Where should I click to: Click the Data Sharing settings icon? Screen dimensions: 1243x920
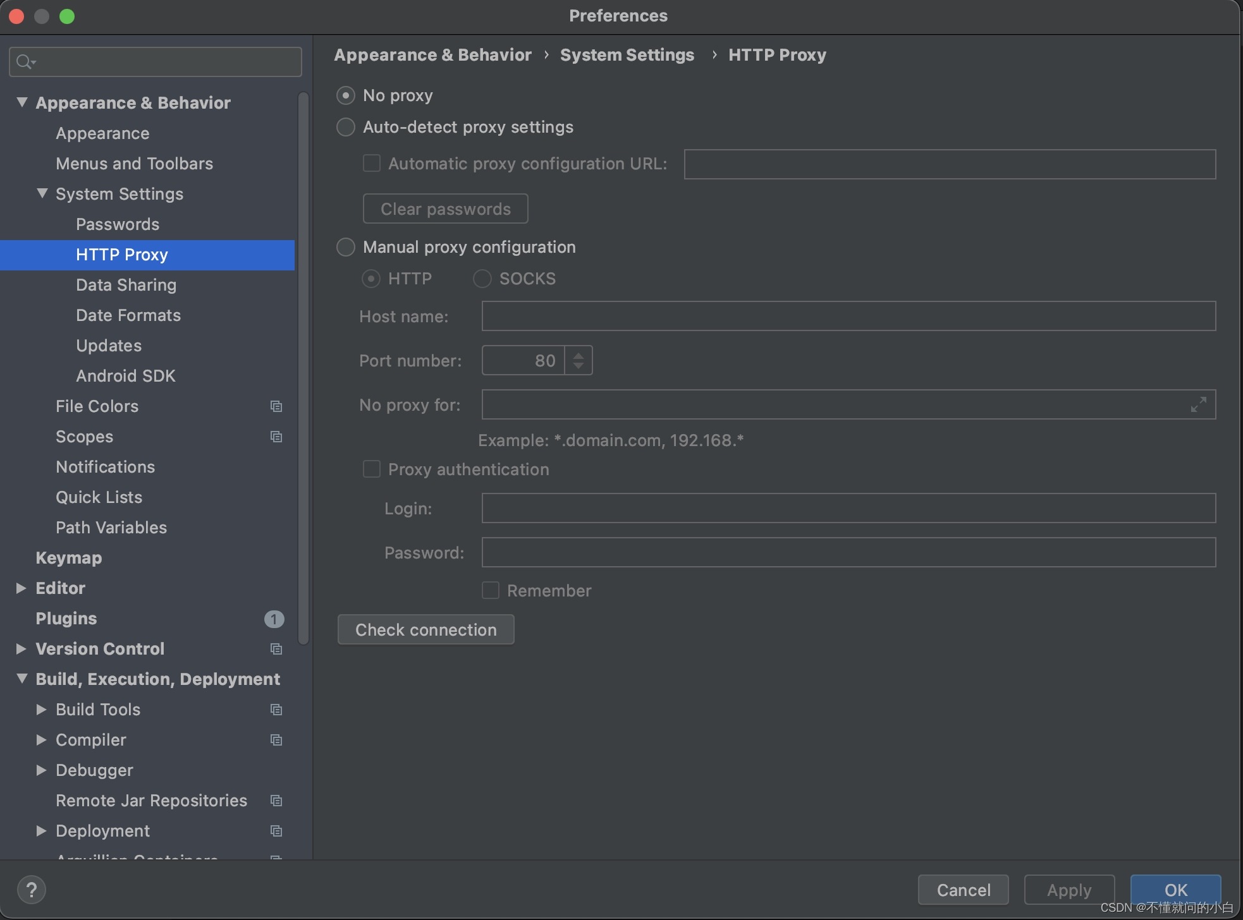(126, 284)
